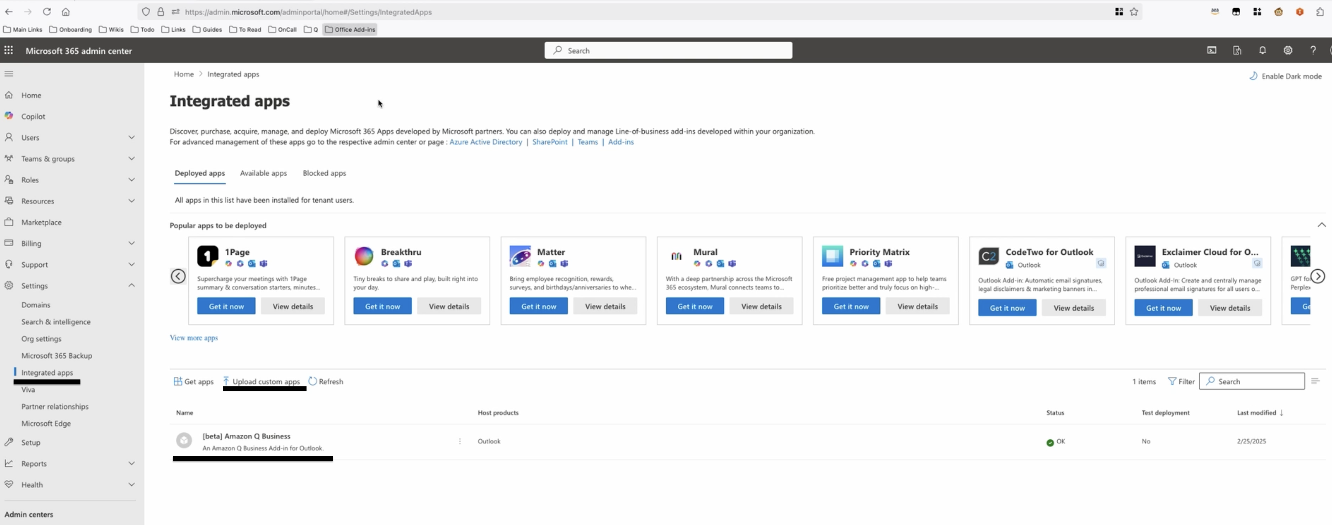
Task: Click the help question mark icon
Action: pyautogui.click(x=1312, y=50)
